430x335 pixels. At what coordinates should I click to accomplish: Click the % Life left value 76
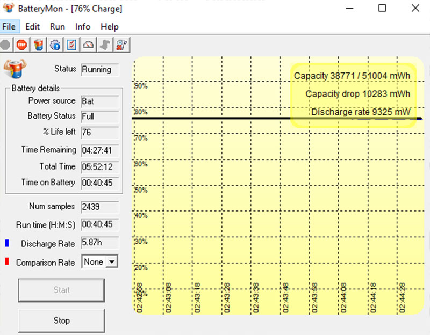(x=100, y=132)
